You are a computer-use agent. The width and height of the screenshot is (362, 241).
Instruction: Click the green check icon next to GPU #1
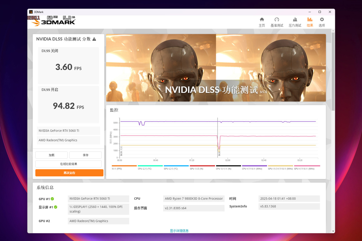click(52, 199)
